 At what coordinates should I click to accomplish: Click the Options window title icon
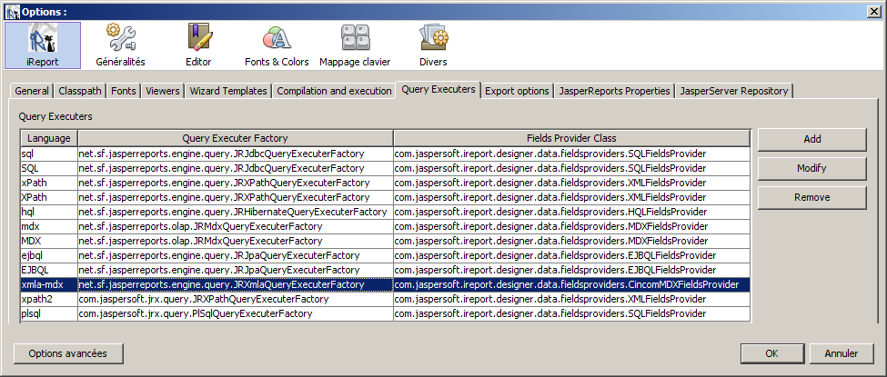pyautogui.click(x=11, y=9)
